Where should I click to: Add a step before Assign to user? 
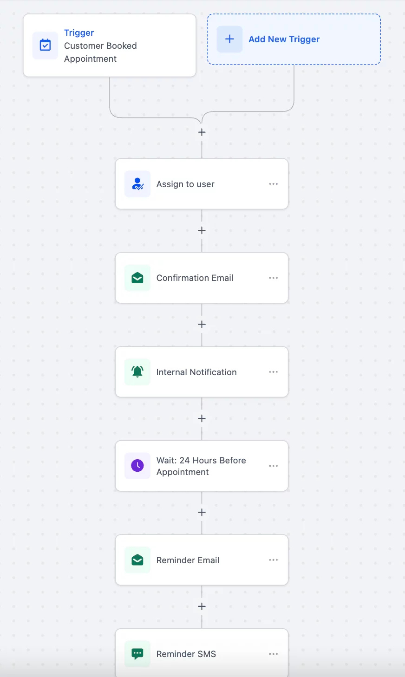[202, 132]
